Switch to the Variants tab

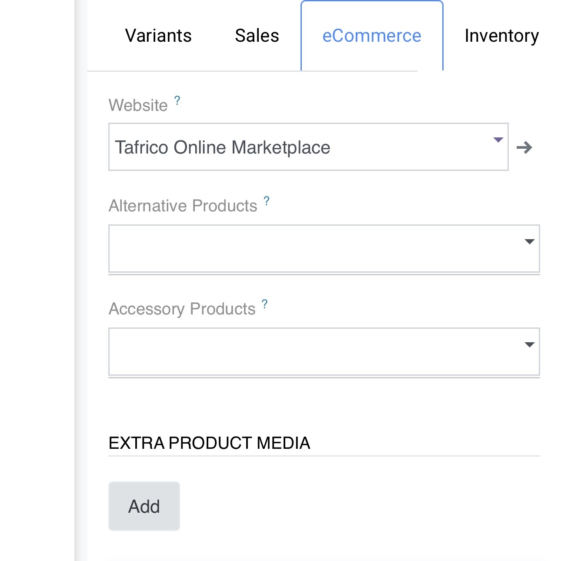click(158, 36)
